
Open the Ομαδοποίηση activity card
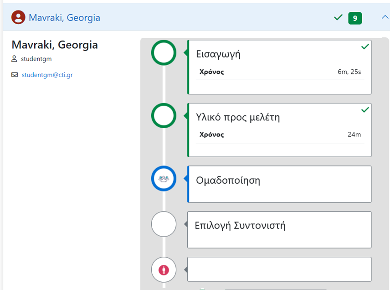point(279,184)
